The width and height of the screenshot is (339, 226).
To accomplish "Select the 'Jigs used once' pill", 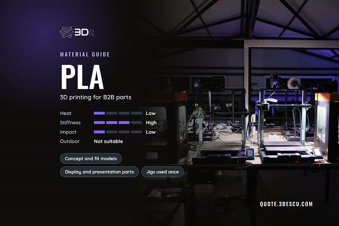I will tap(163, 172).
